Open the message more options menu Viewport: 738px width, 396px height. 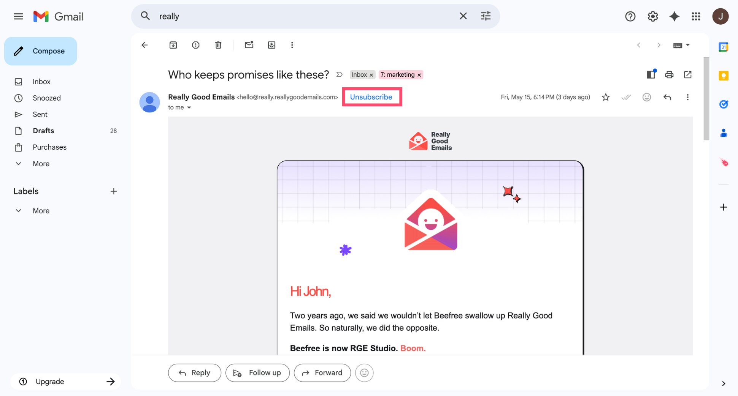coord(687,97)
